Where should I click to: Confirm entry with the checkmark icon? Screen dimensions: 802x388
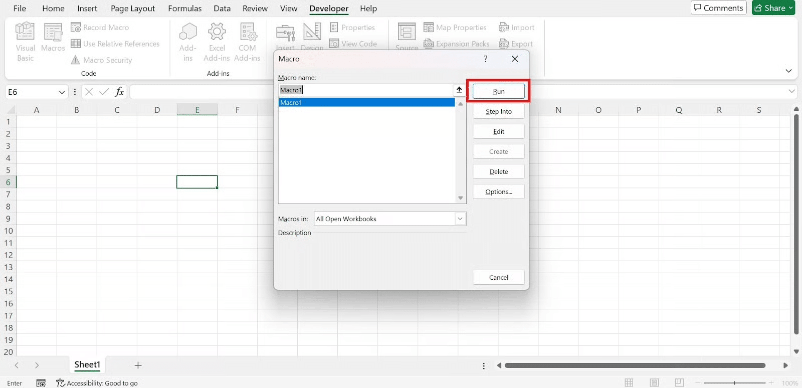pos(104,92)
